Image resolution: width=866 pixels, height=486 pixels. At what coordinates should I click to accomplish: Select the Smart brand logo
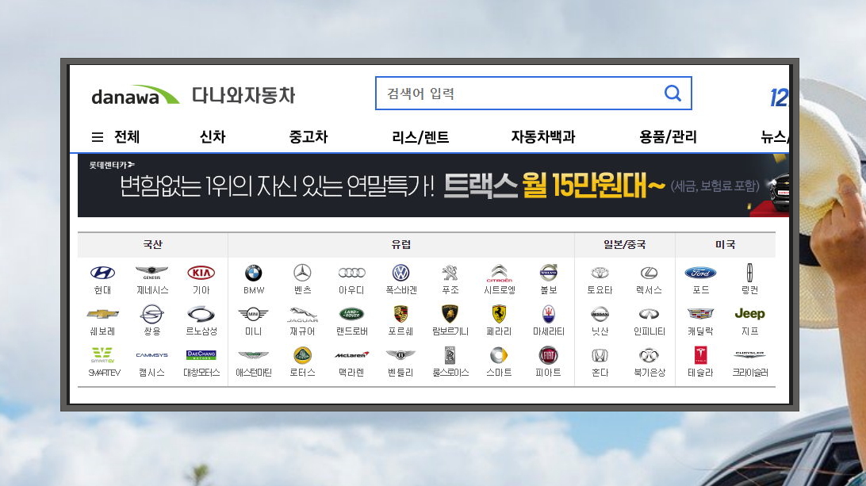coord(500,355)
